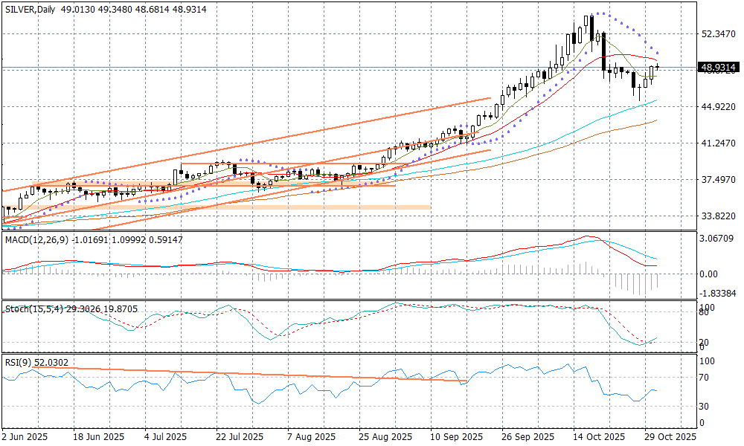Image resolution: width=744 pixels, height=446 pixels.
Task: Select the 10 Sep 2025 date label
Action: point(456,436)
